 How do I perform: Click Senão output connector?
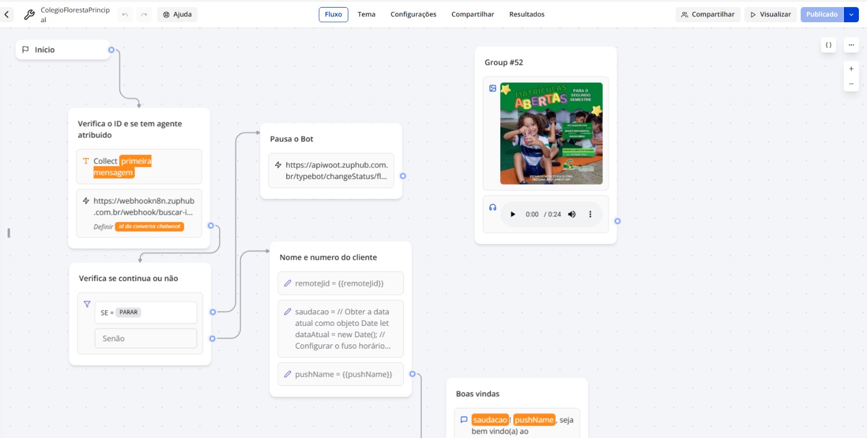212,339
